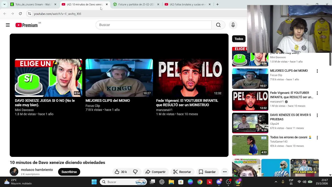This screenshot has height=187, width=332.
Task: Switch to Toto_de_crucero Stream tab
Action: point(33,4)
